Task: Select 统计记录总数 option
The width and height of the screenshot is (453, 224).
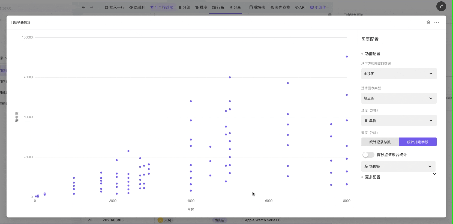Action: click(x=380, y=142)
